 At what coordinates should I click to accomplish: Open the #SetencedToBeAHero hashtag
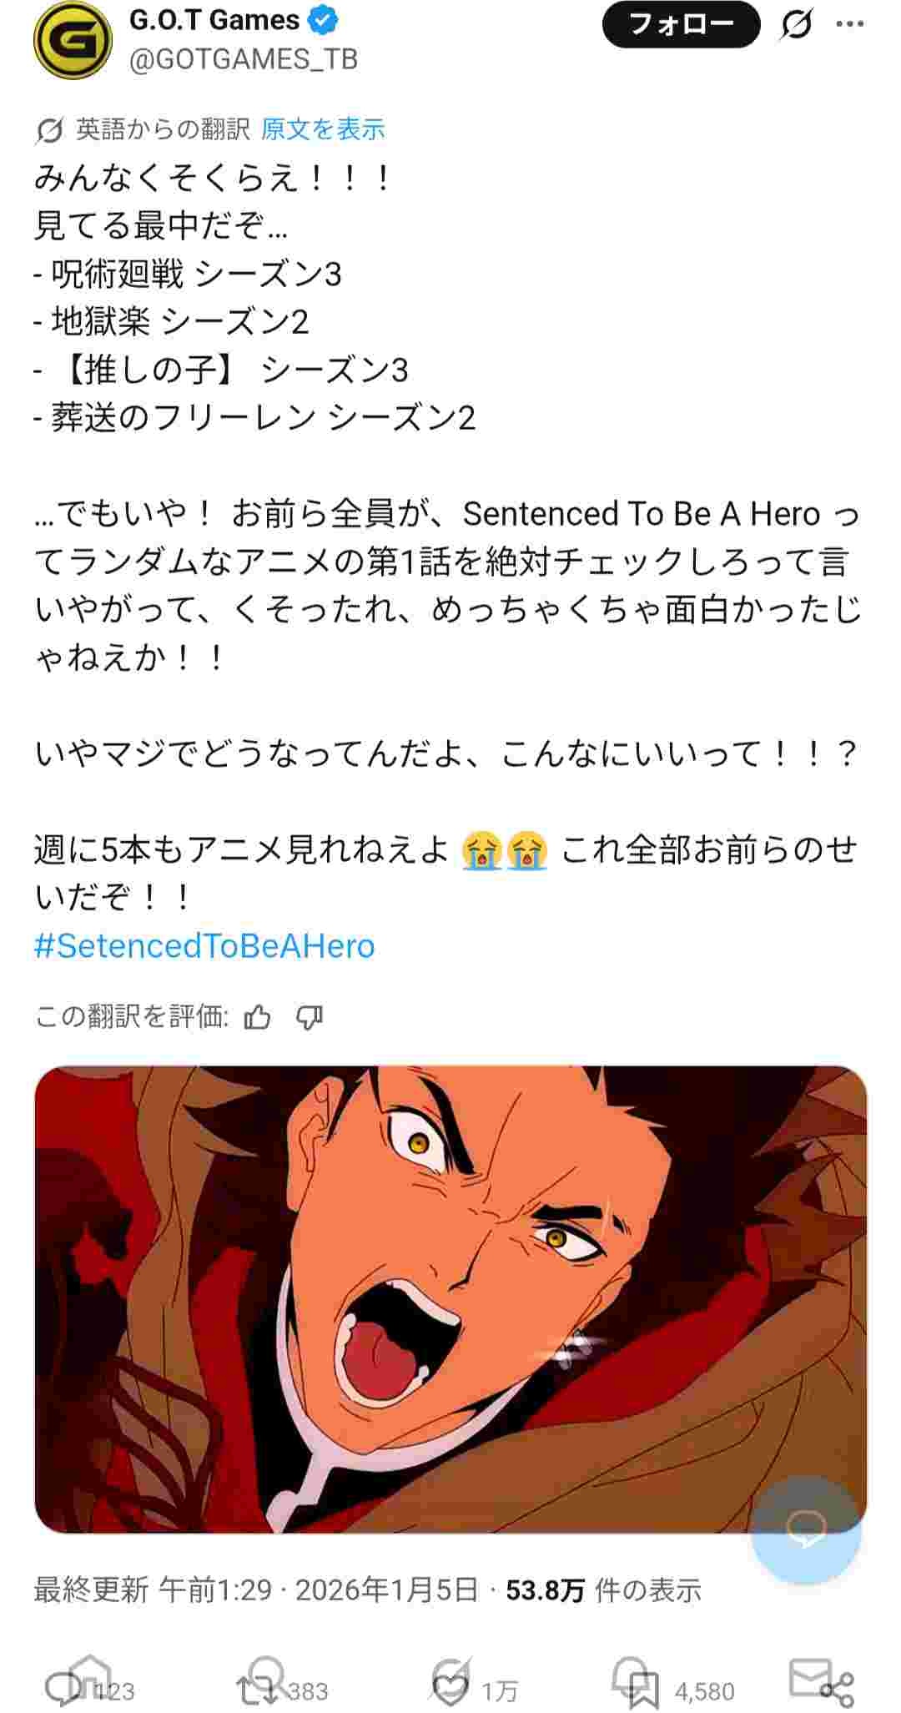[x=204, y=945]
